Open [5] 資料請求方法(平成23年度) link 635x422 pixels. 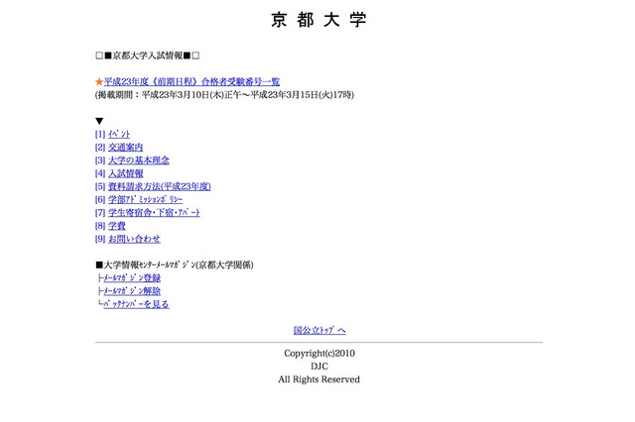pos(160,186)
